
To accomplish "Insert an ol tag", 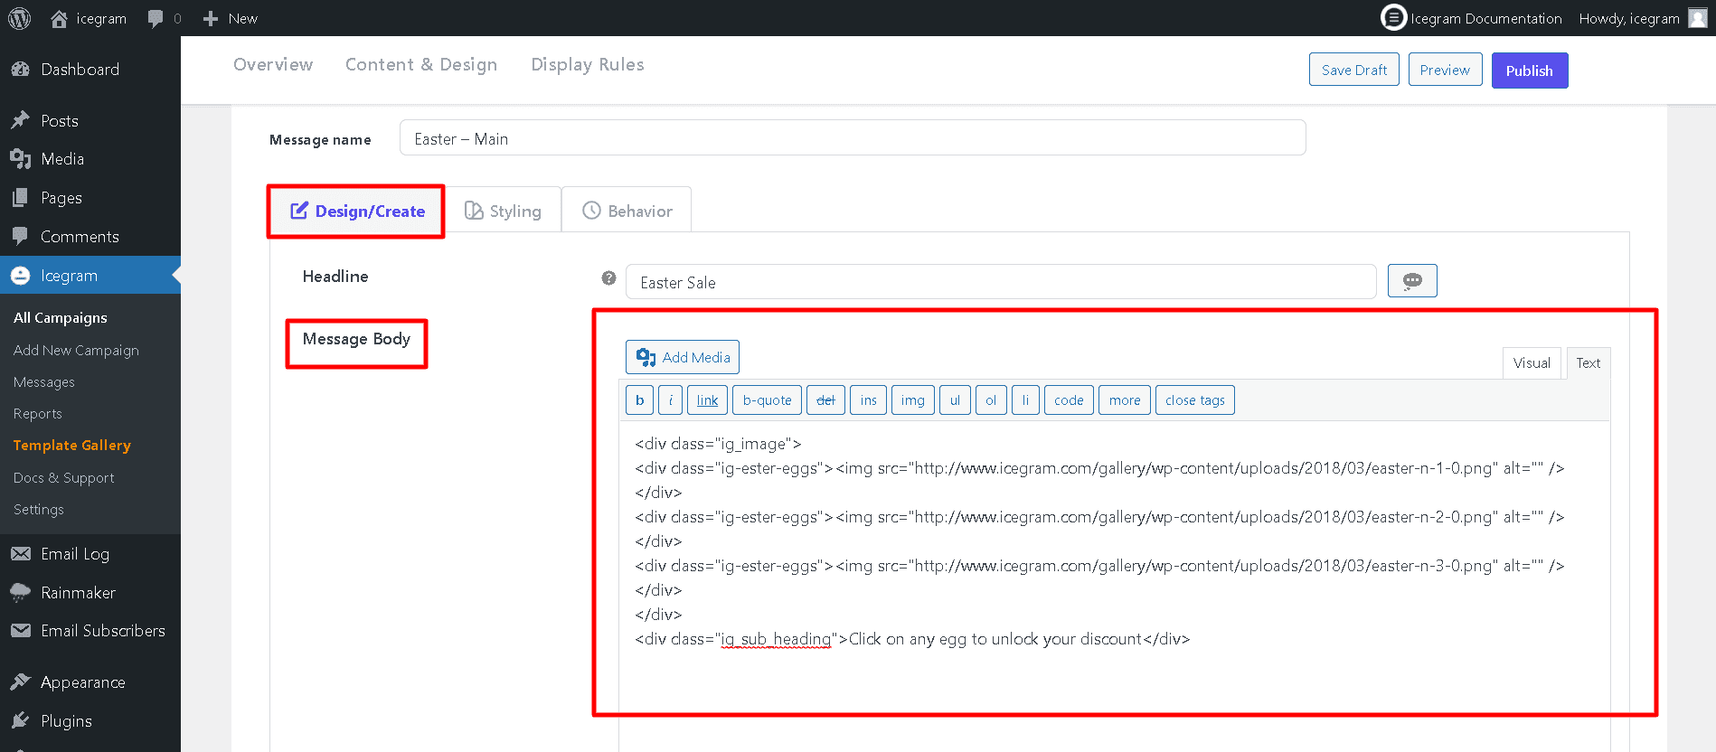I will [x=991, y=400].
